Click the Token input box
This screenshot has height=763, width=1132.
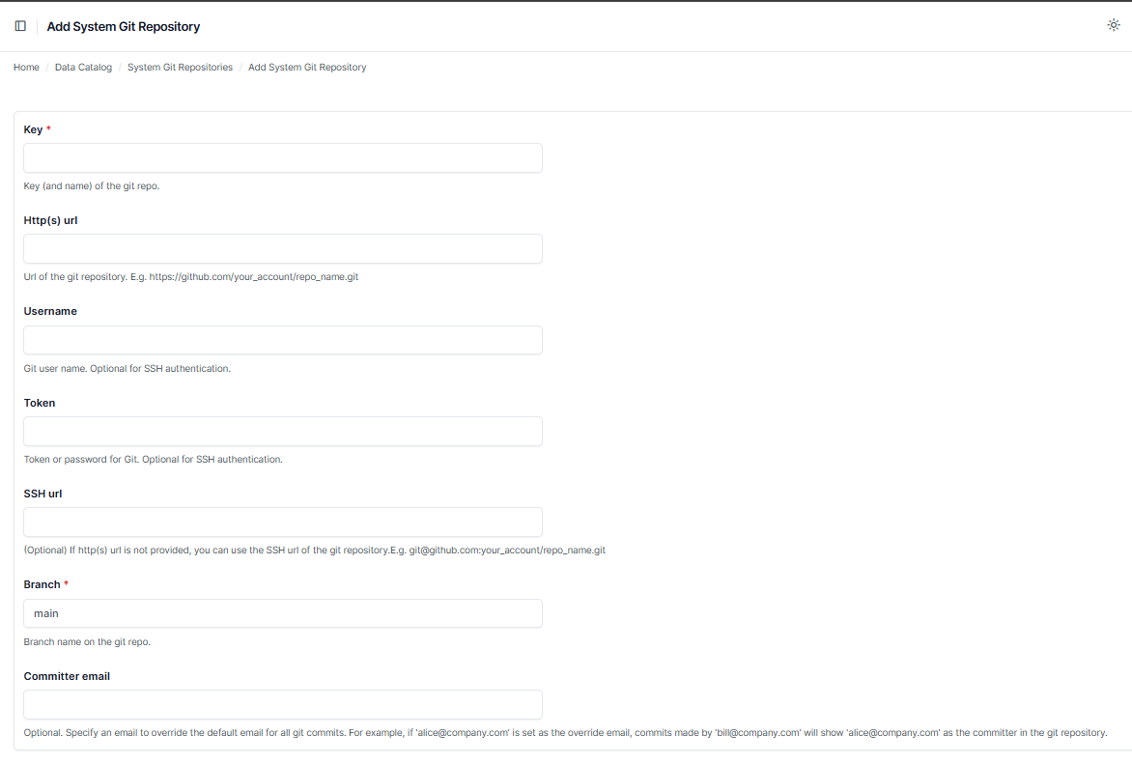pos(283,431)
